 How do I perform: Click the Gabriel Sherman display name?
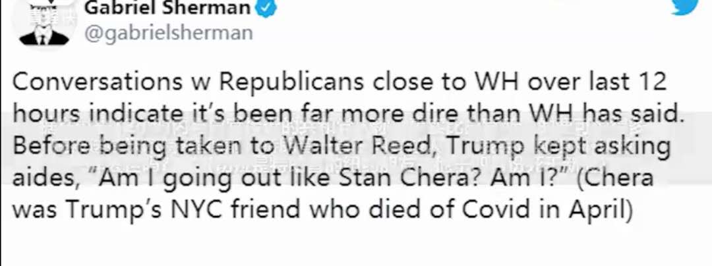tap(167, 8)
